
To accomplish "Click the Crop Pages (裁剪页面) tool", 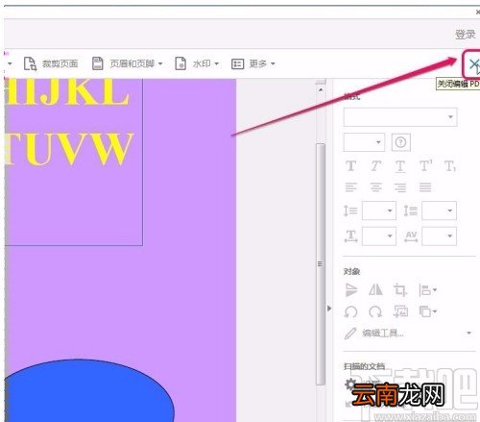I will coord(51,63).
